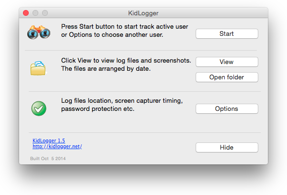The height and width of the screenshot is (195, 287).
Task: Close the KidLogger window with the red button
Action: point(26,13)
